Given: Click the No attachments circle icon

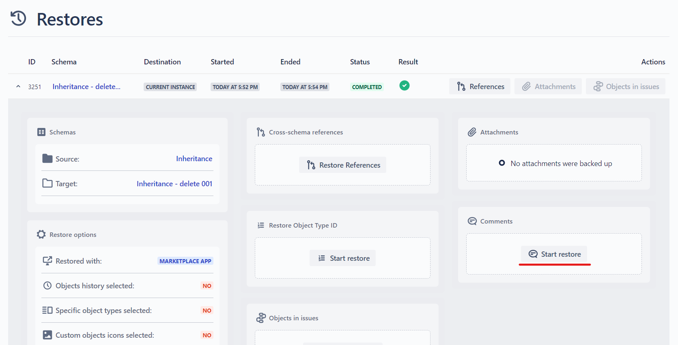Looking at the screenshot, I should pos(502,163).
